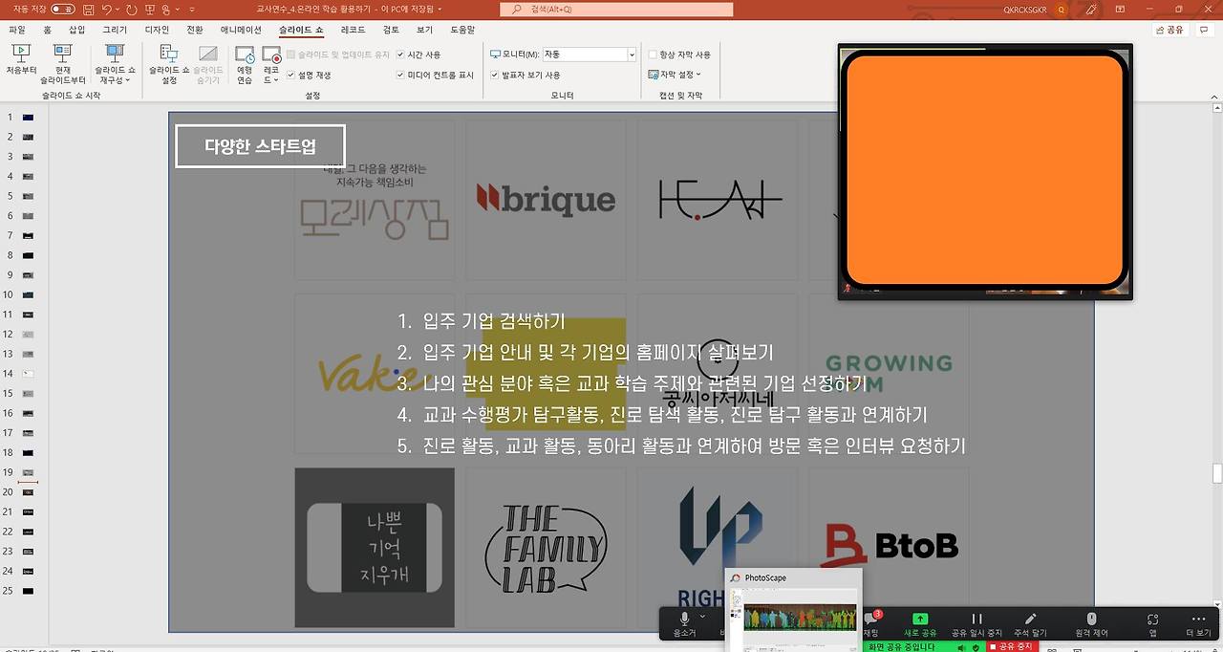The height and width of the screenshot is (652, 1223).
Task: Open the help (도움말) tab
Action: pyautogui.click(x=462, y=30)
